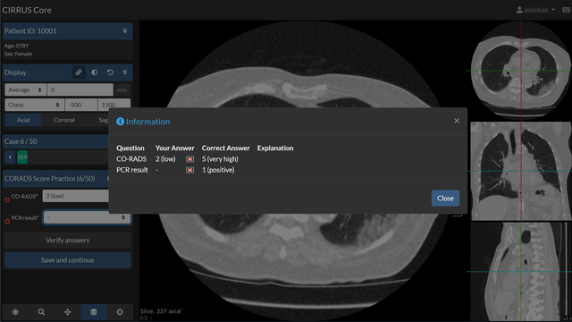The width and height of the screenshot is (572, 322).
Task: Toggle the link views icon in Display
Action: (79, 72)
